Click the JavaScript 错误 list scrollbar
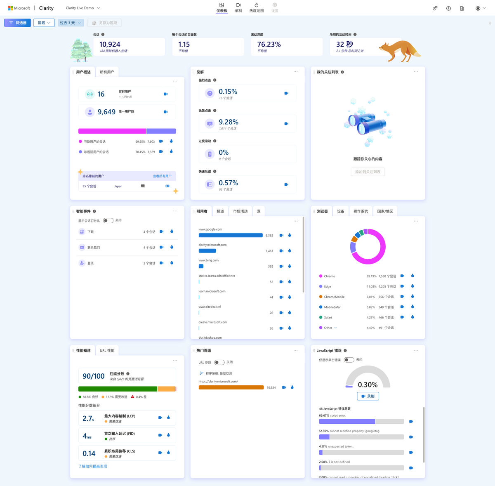The image size is (495, 486). click(424, 434)
